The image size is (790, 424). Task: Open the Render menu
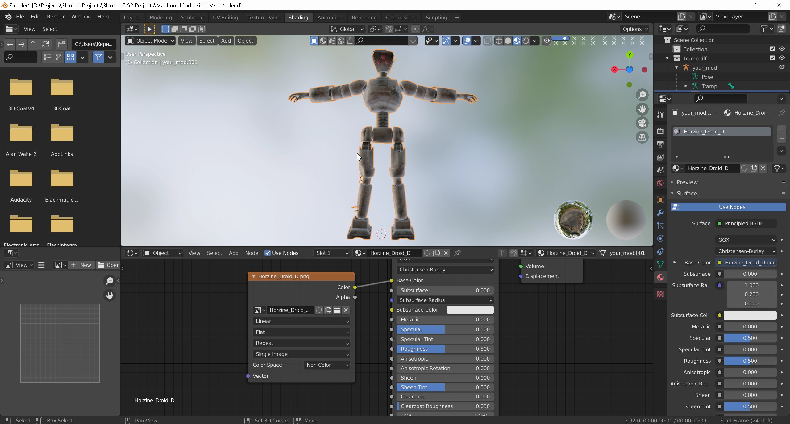pyautogui.click(x=56, y=17)
